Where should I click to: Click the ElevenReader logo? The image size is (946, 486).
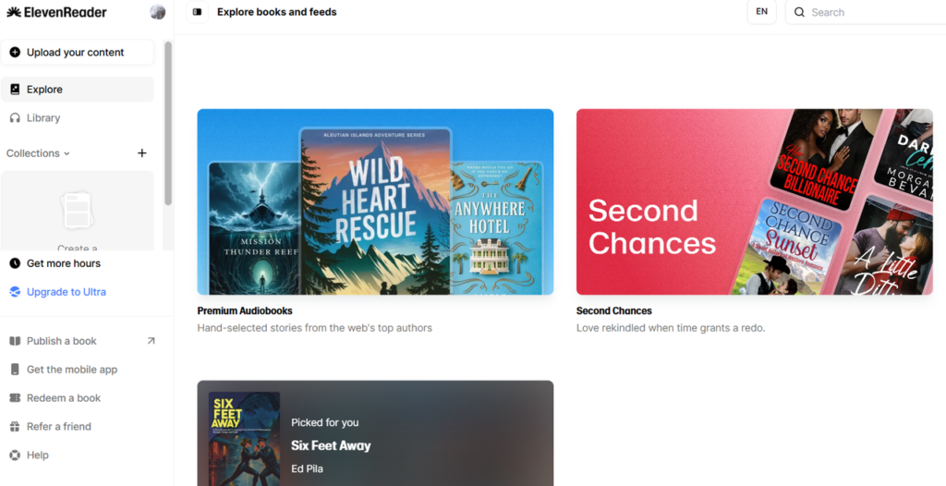point(56,12)
